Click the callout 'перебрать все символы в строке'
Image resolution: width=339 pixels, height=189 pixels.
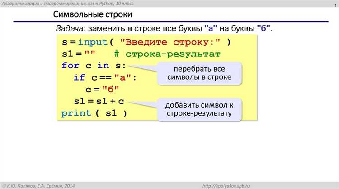point(199,73)
